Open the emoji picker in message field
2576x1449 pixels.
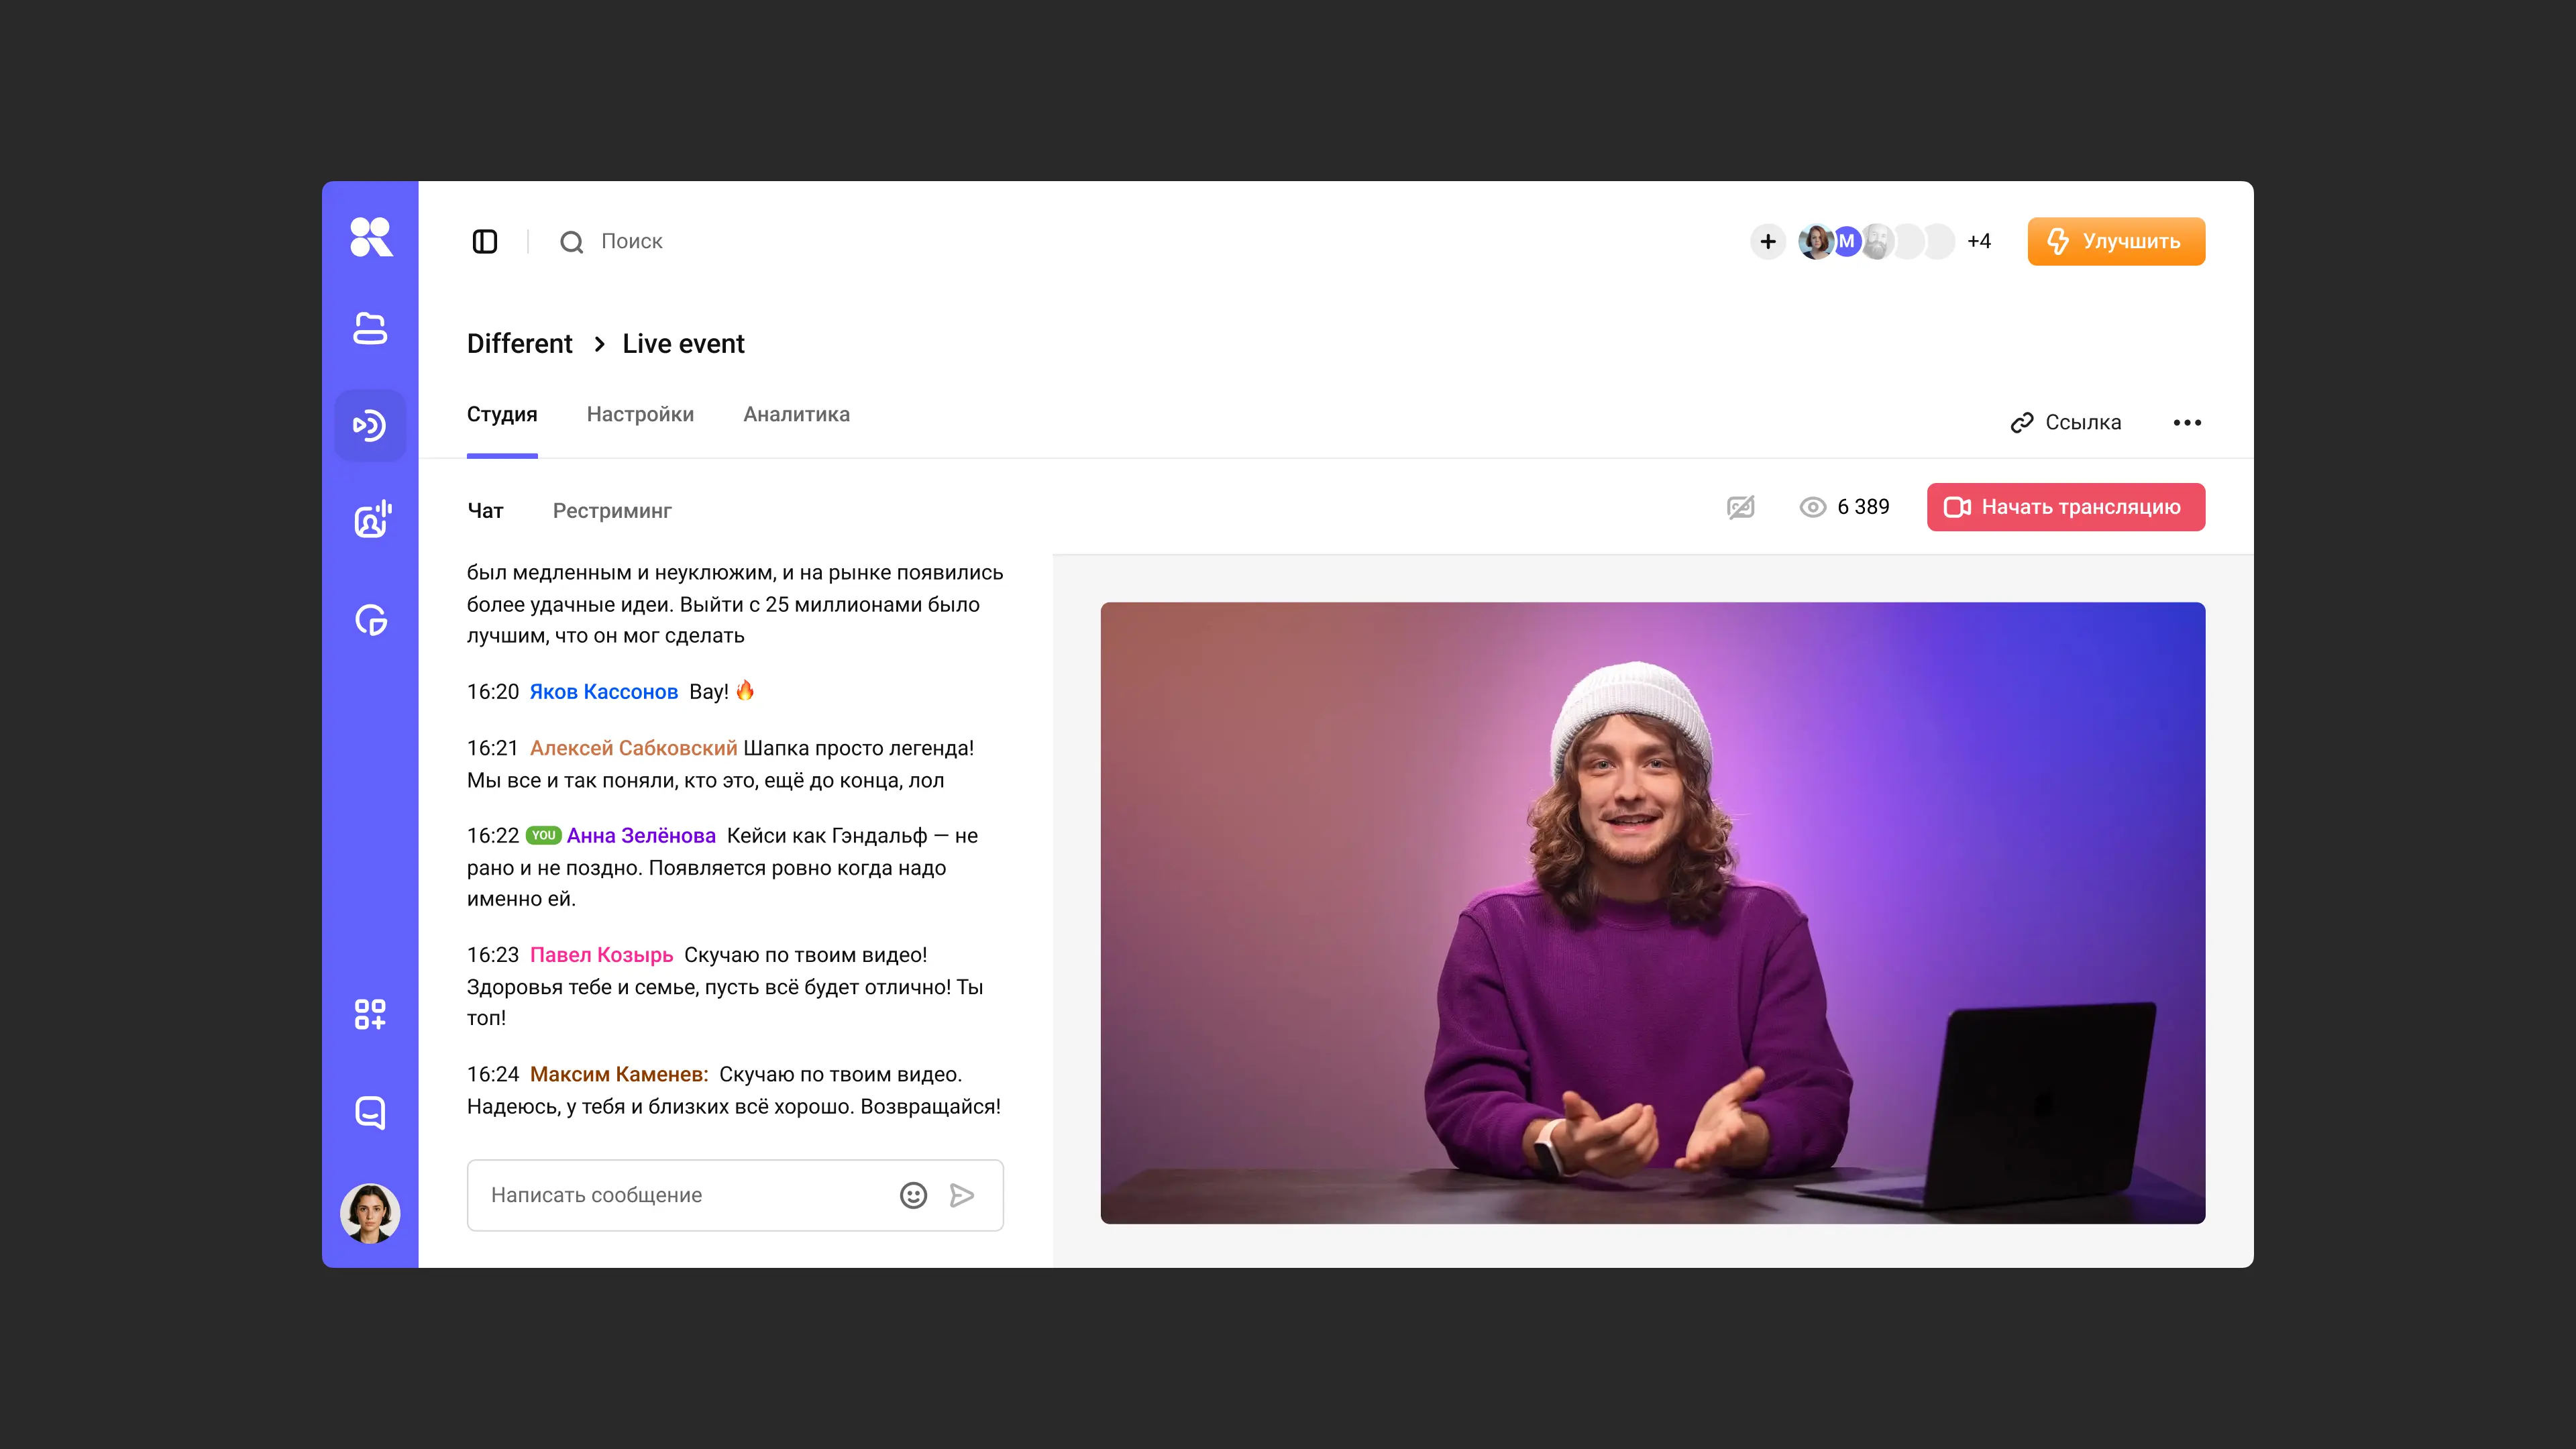coord(913,1195)
